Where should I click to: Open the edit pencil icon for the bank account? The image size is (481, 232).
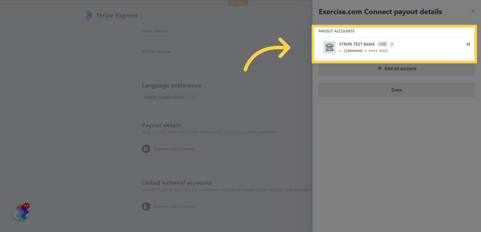point(468,44)
